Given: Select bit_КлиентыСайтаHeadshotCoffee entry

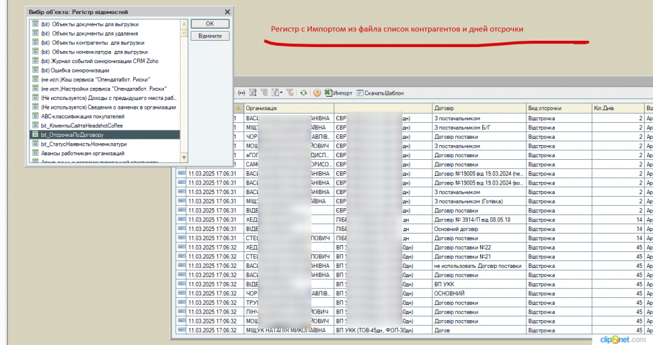Looking at the screenshot, I should (x=105, y=125).
